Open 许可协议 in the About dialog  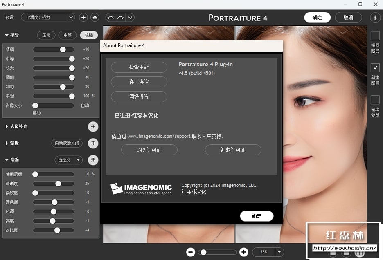click(139, 82)
